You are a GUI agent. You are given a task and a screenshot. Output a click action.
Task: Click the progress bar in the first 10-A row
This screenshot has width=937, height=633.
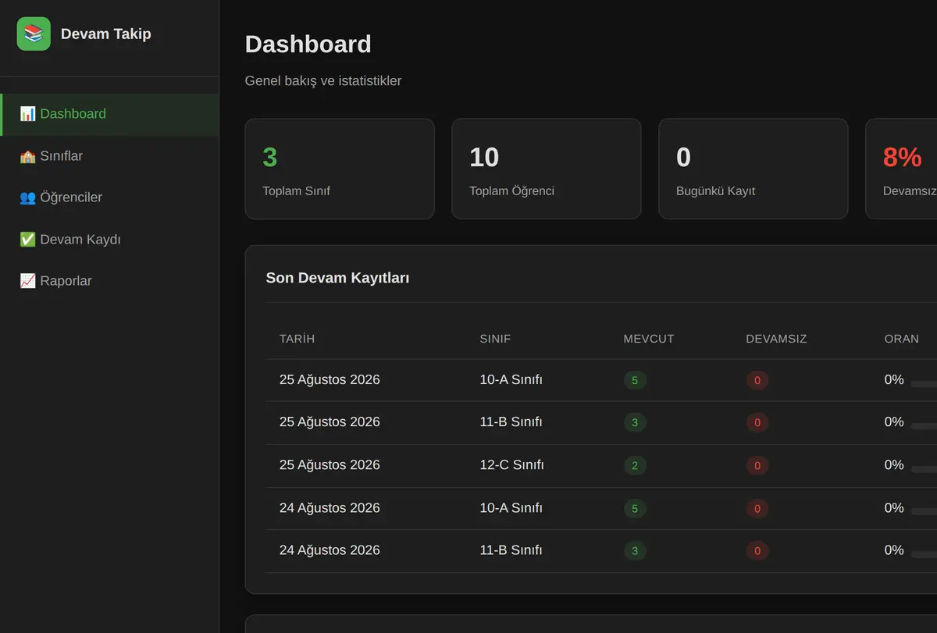pyautogui.click(x=924, y=384)
